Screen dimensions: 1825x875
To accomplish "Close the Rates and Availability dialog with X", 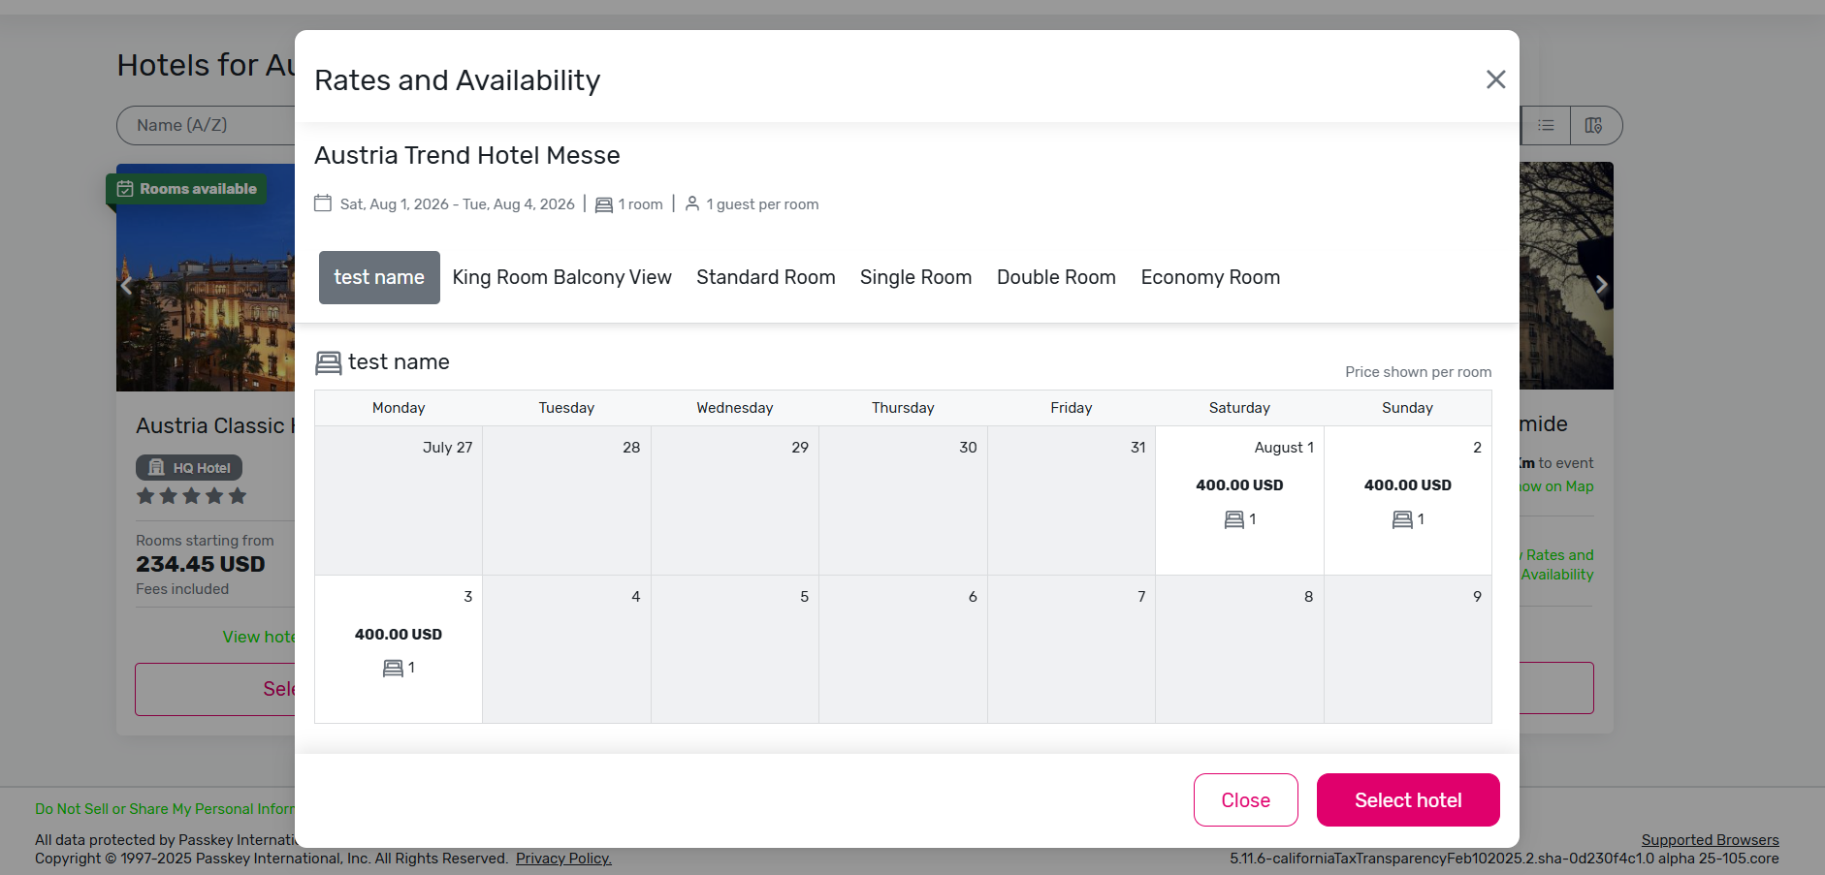I will pos(1495,79).
